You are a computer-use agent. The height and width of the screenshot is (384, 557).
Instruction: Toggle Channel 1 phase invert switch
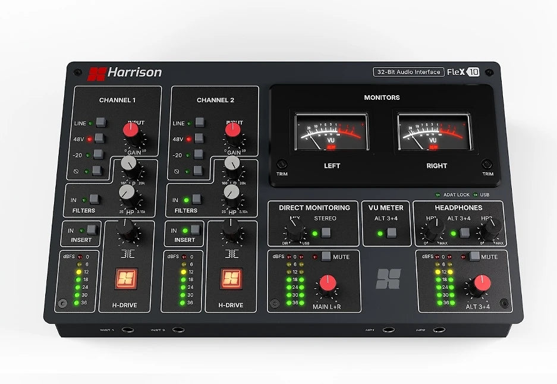(x=97, y=171)
